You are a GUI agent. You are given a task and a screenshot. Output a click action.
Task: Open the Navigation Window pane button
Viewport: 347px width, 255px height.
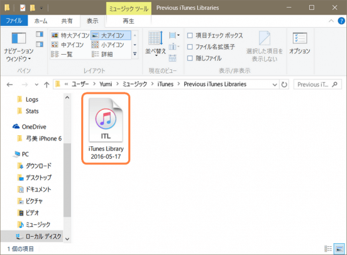(x=19, y=47)
